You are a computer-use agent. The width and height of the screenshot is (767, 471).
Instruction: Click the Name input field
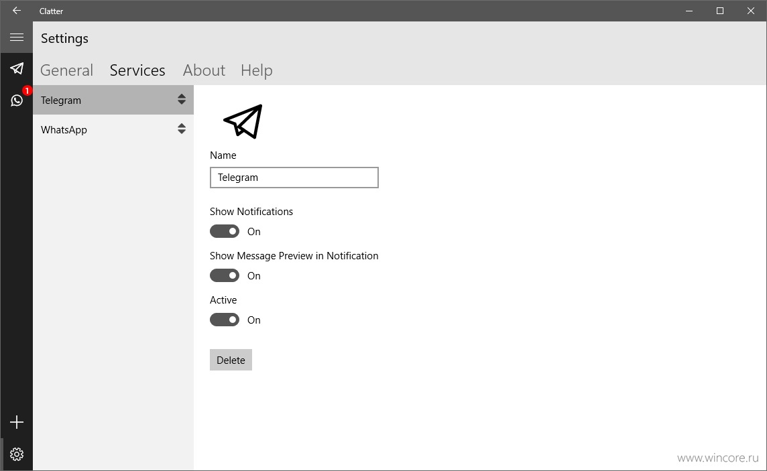click(294, 178)
